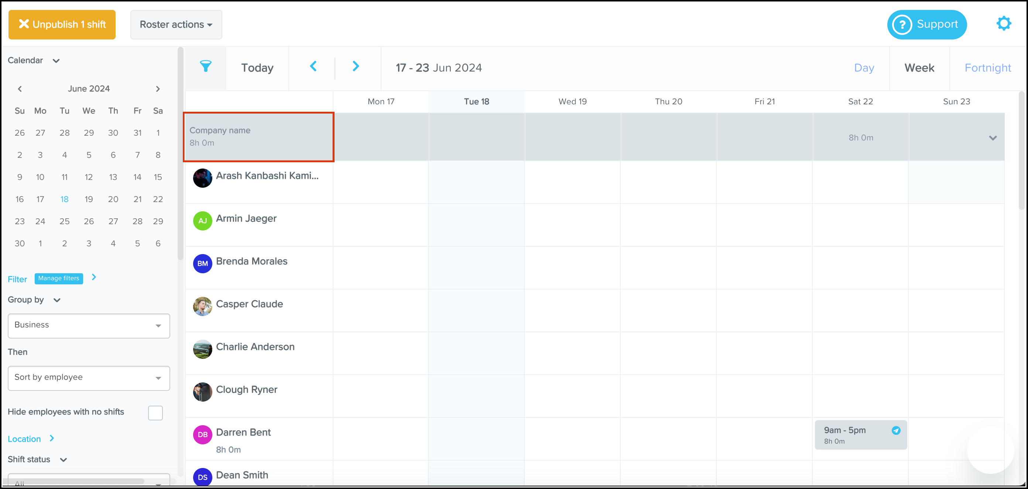Viewport: 1028px width, 489px height.
Task: Go to previous week with left arrow
Action: (313, 66)
